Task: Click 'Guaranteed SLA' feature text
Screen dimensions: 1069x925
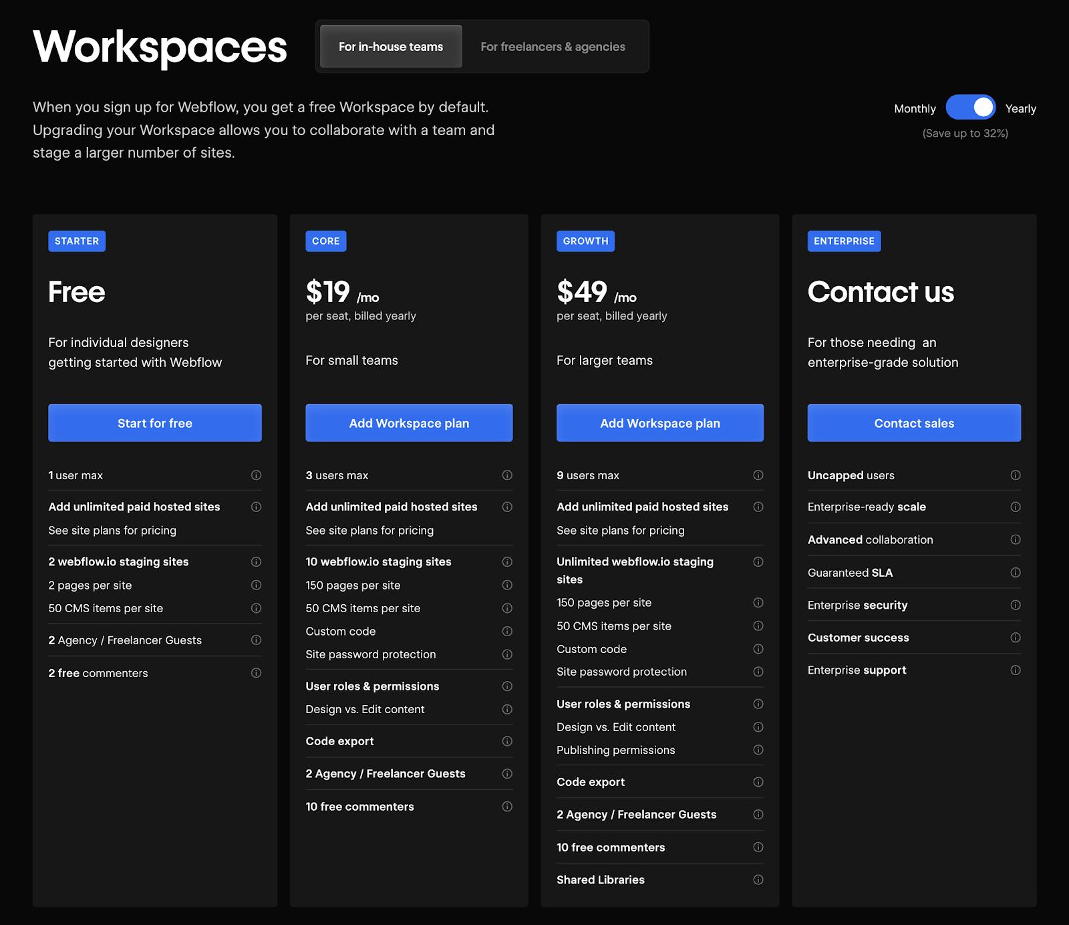Action: pyautogui.click(x=850, y=572)
